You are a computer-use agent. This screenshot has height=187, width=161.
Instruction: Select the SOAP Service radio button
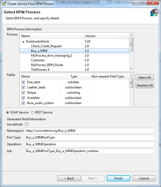pyautogui.click(x=8, y=112)
